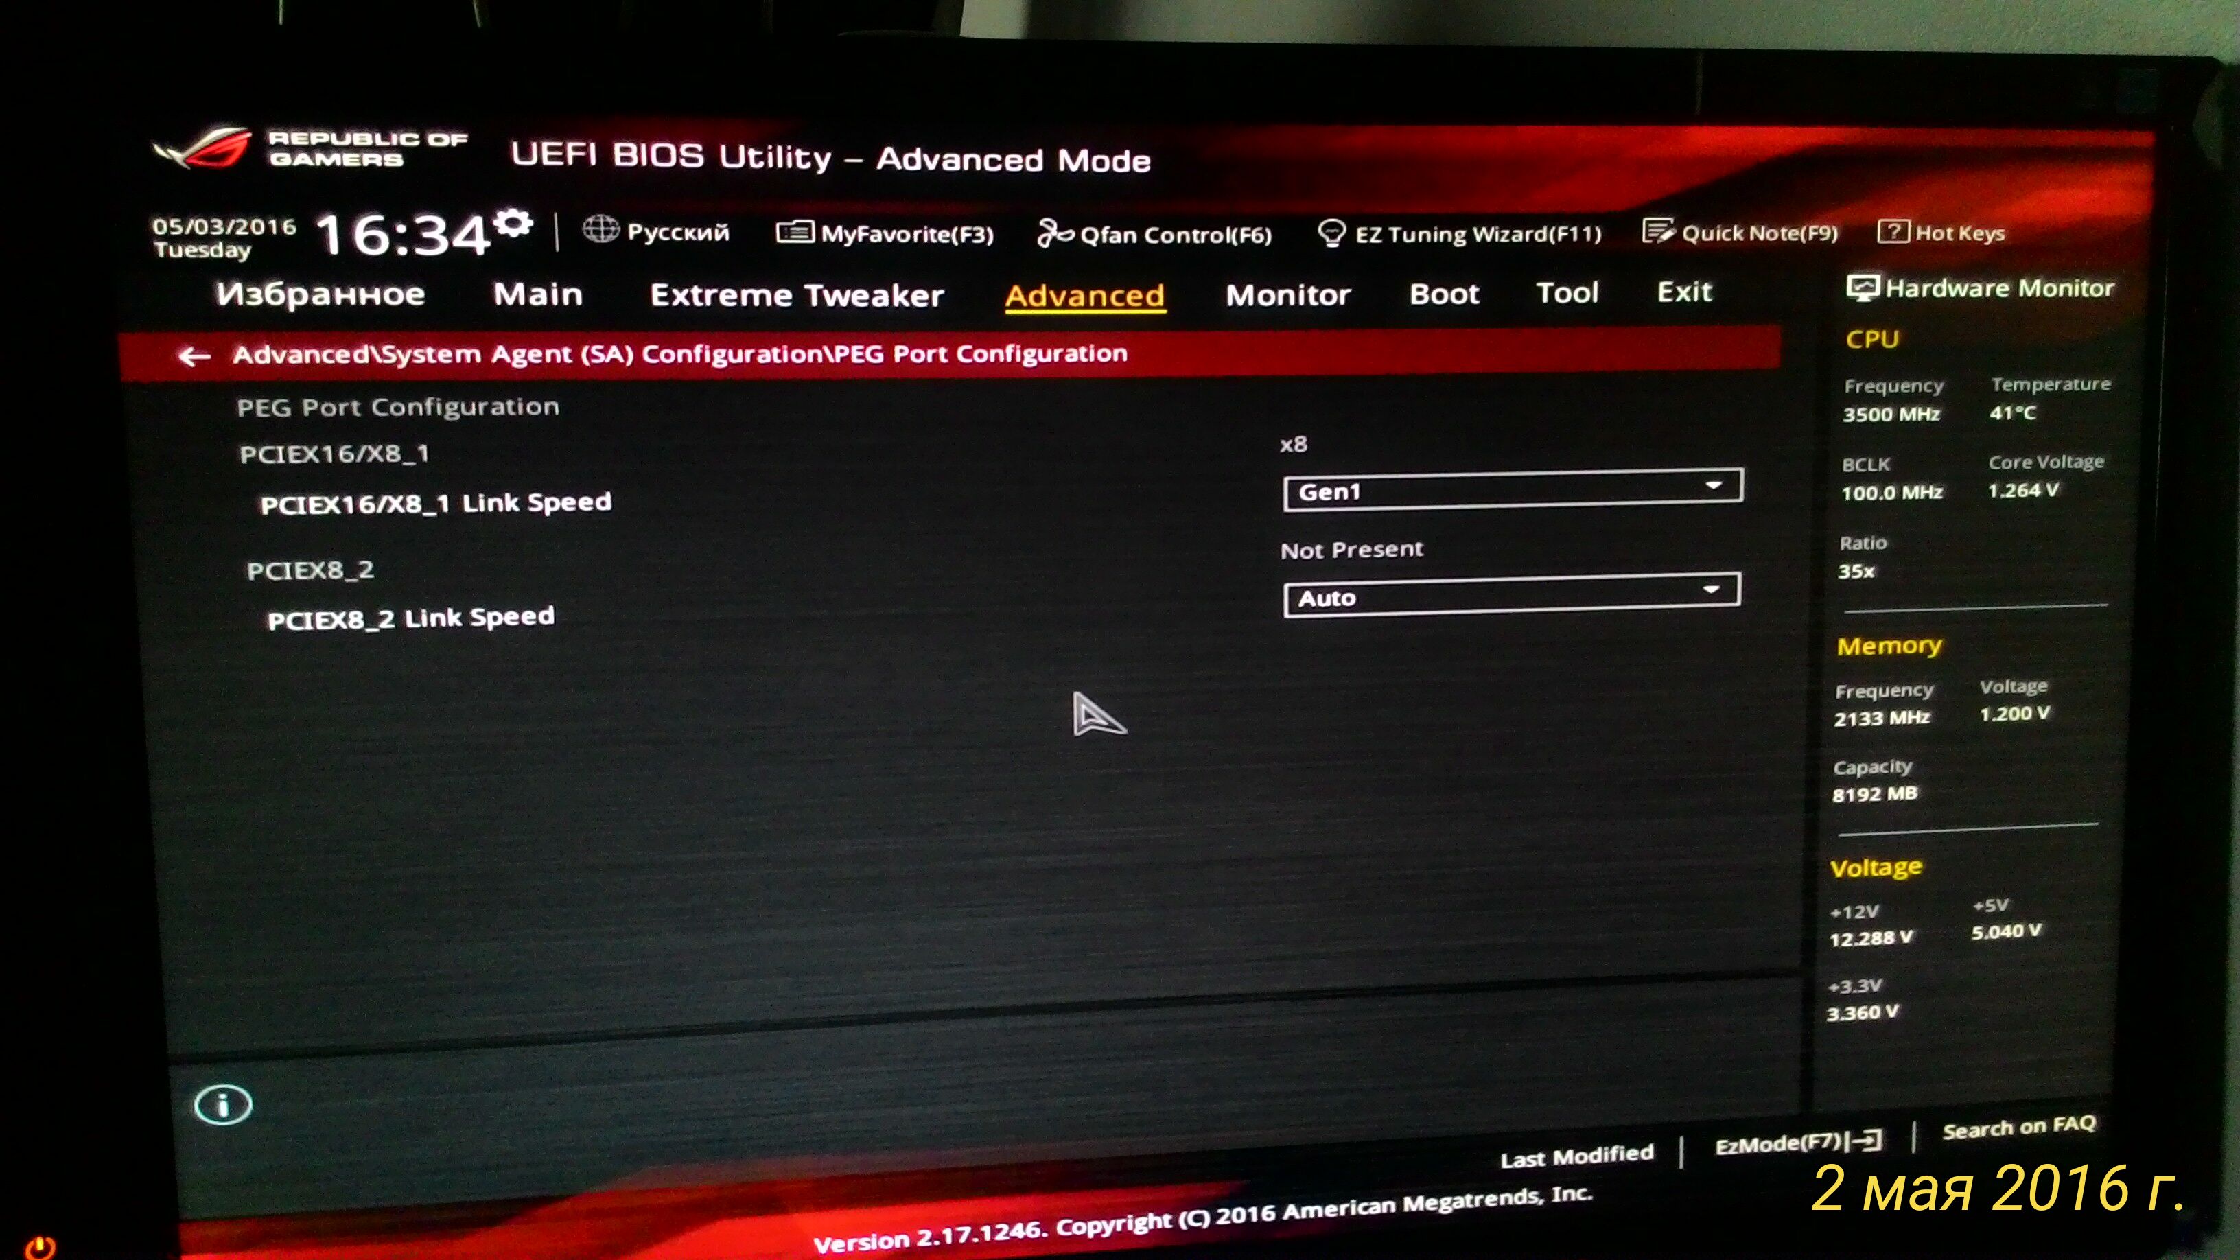This screenshot has height=1260, width=2240.
Task: Select the PCIEX8_2 Link Speed row
Action: 410,618
